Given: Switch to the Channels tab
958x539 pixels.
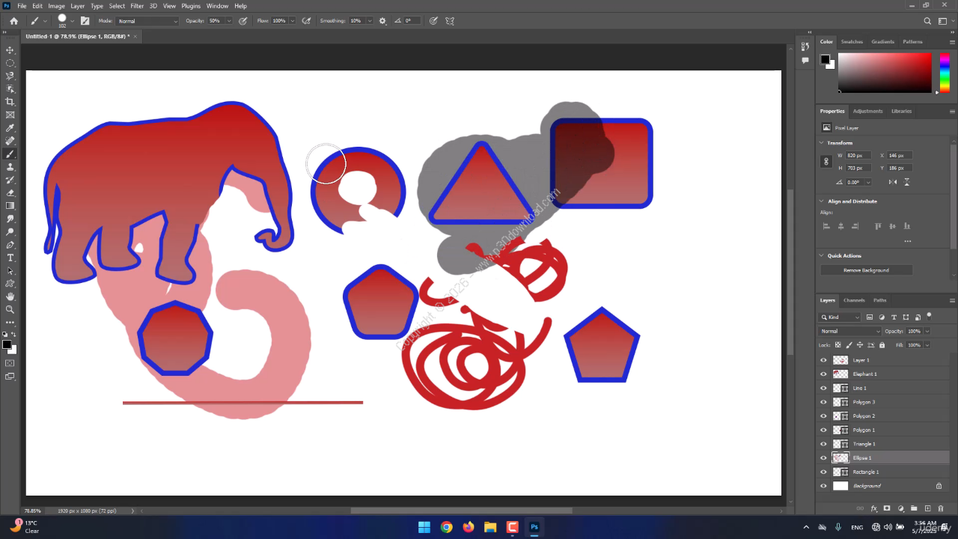Looking at the screenshot, I should point(854,300).
